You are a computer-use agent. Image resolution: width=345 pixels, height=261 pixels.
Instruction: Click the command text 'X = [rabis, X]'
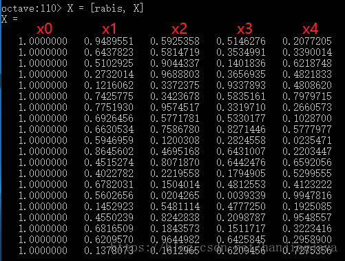[105, 8]
